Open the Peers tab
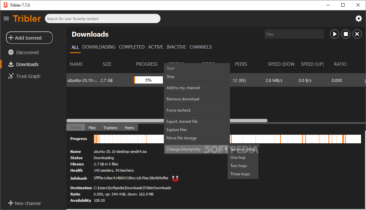This screenshot has height=210, width=366. pos(129,128)
